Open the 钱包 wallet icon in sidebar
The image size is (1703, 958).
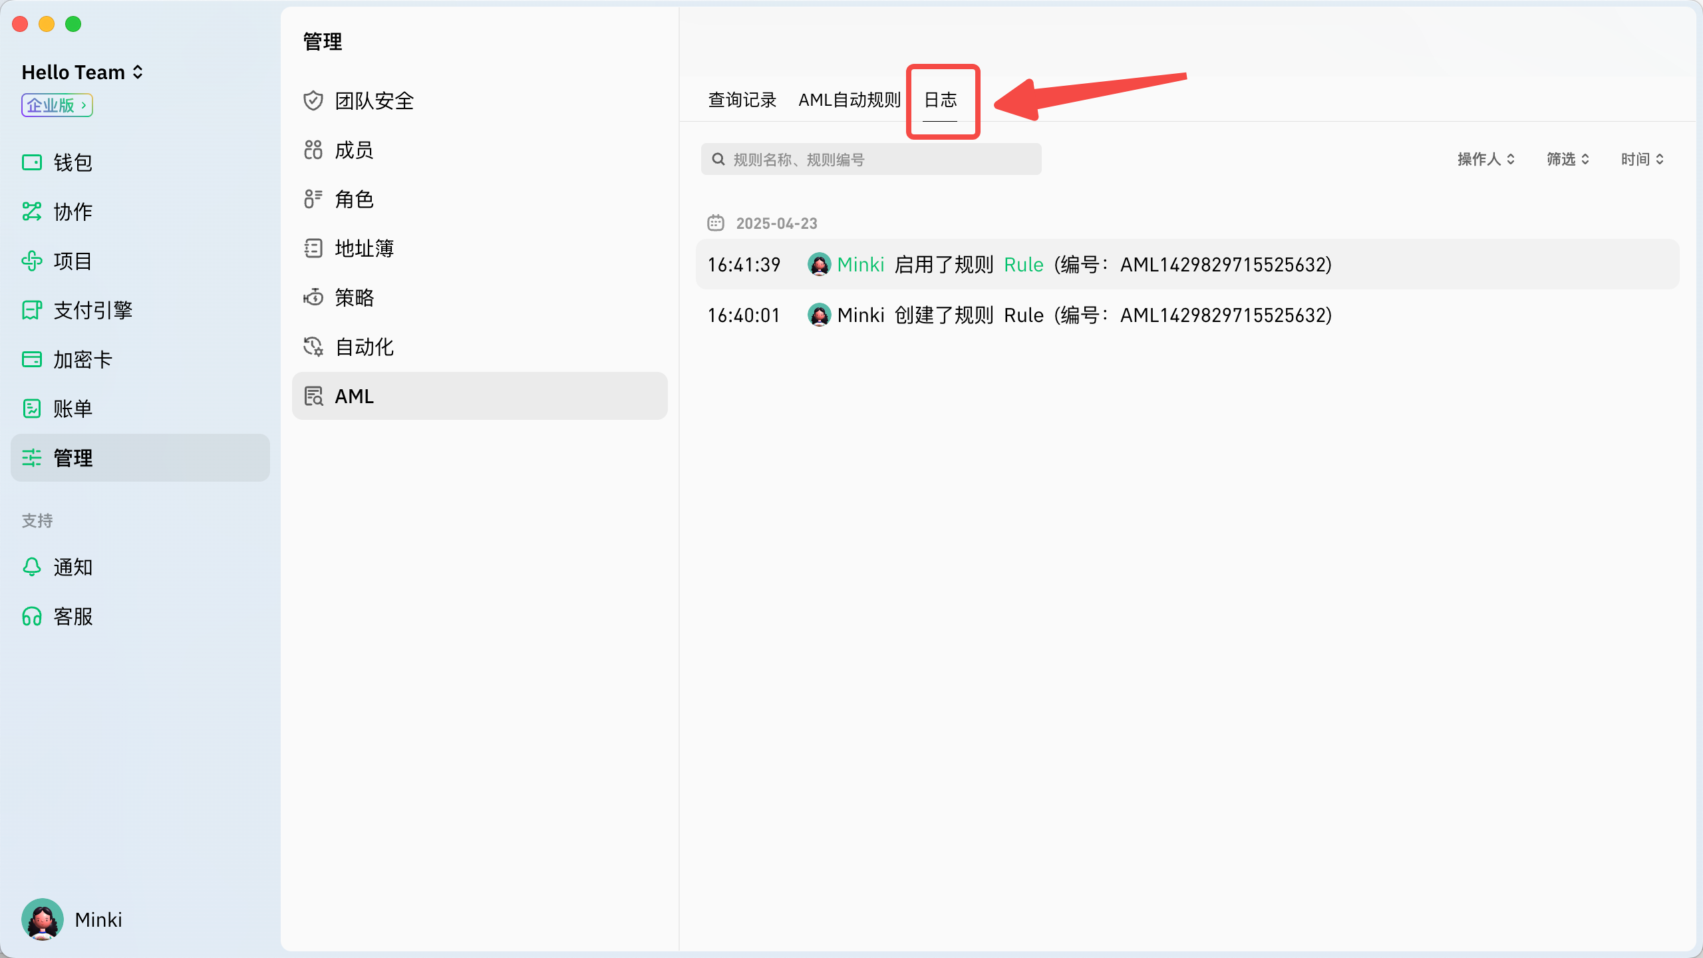pos(32,162)
